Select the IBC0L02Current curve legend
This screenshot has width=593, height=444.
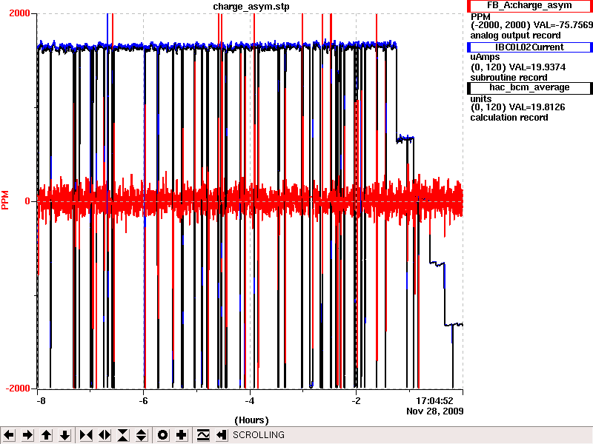(x=529, y=47)
